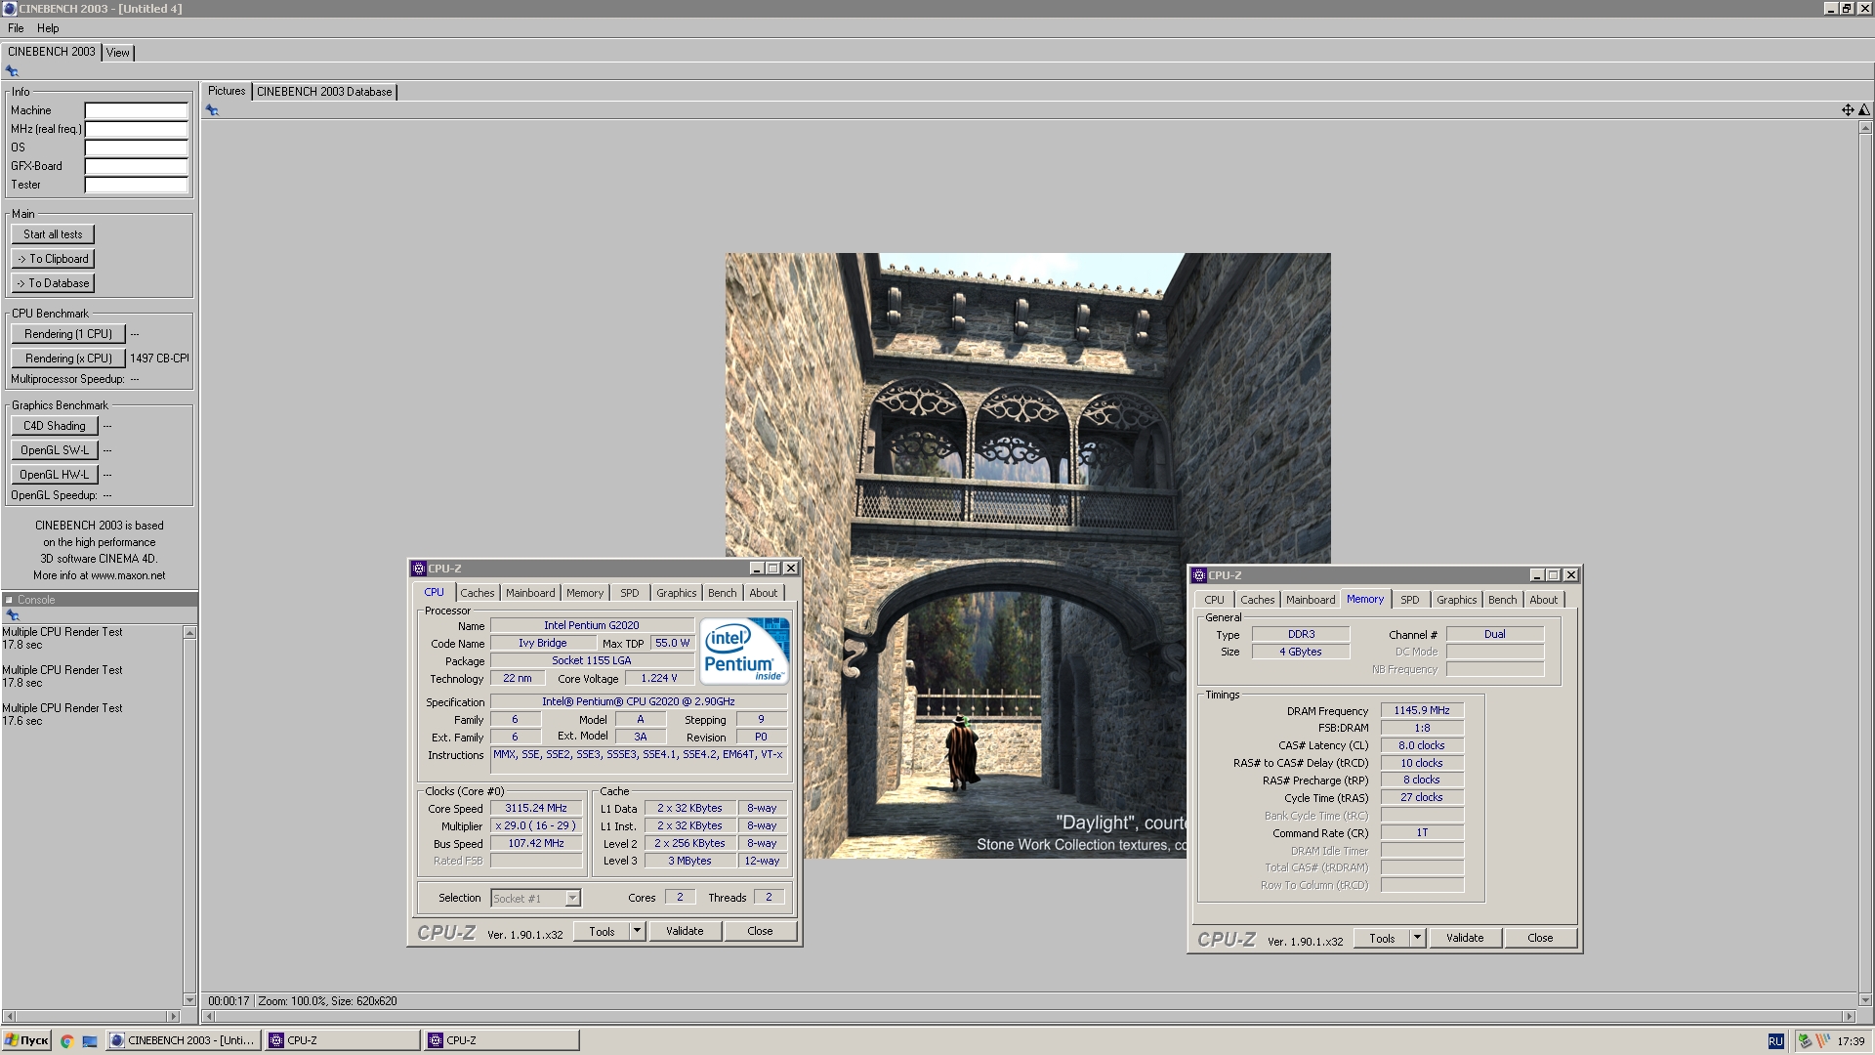Open the Help menu
1875x1055 pixels.
click(48, 28)
